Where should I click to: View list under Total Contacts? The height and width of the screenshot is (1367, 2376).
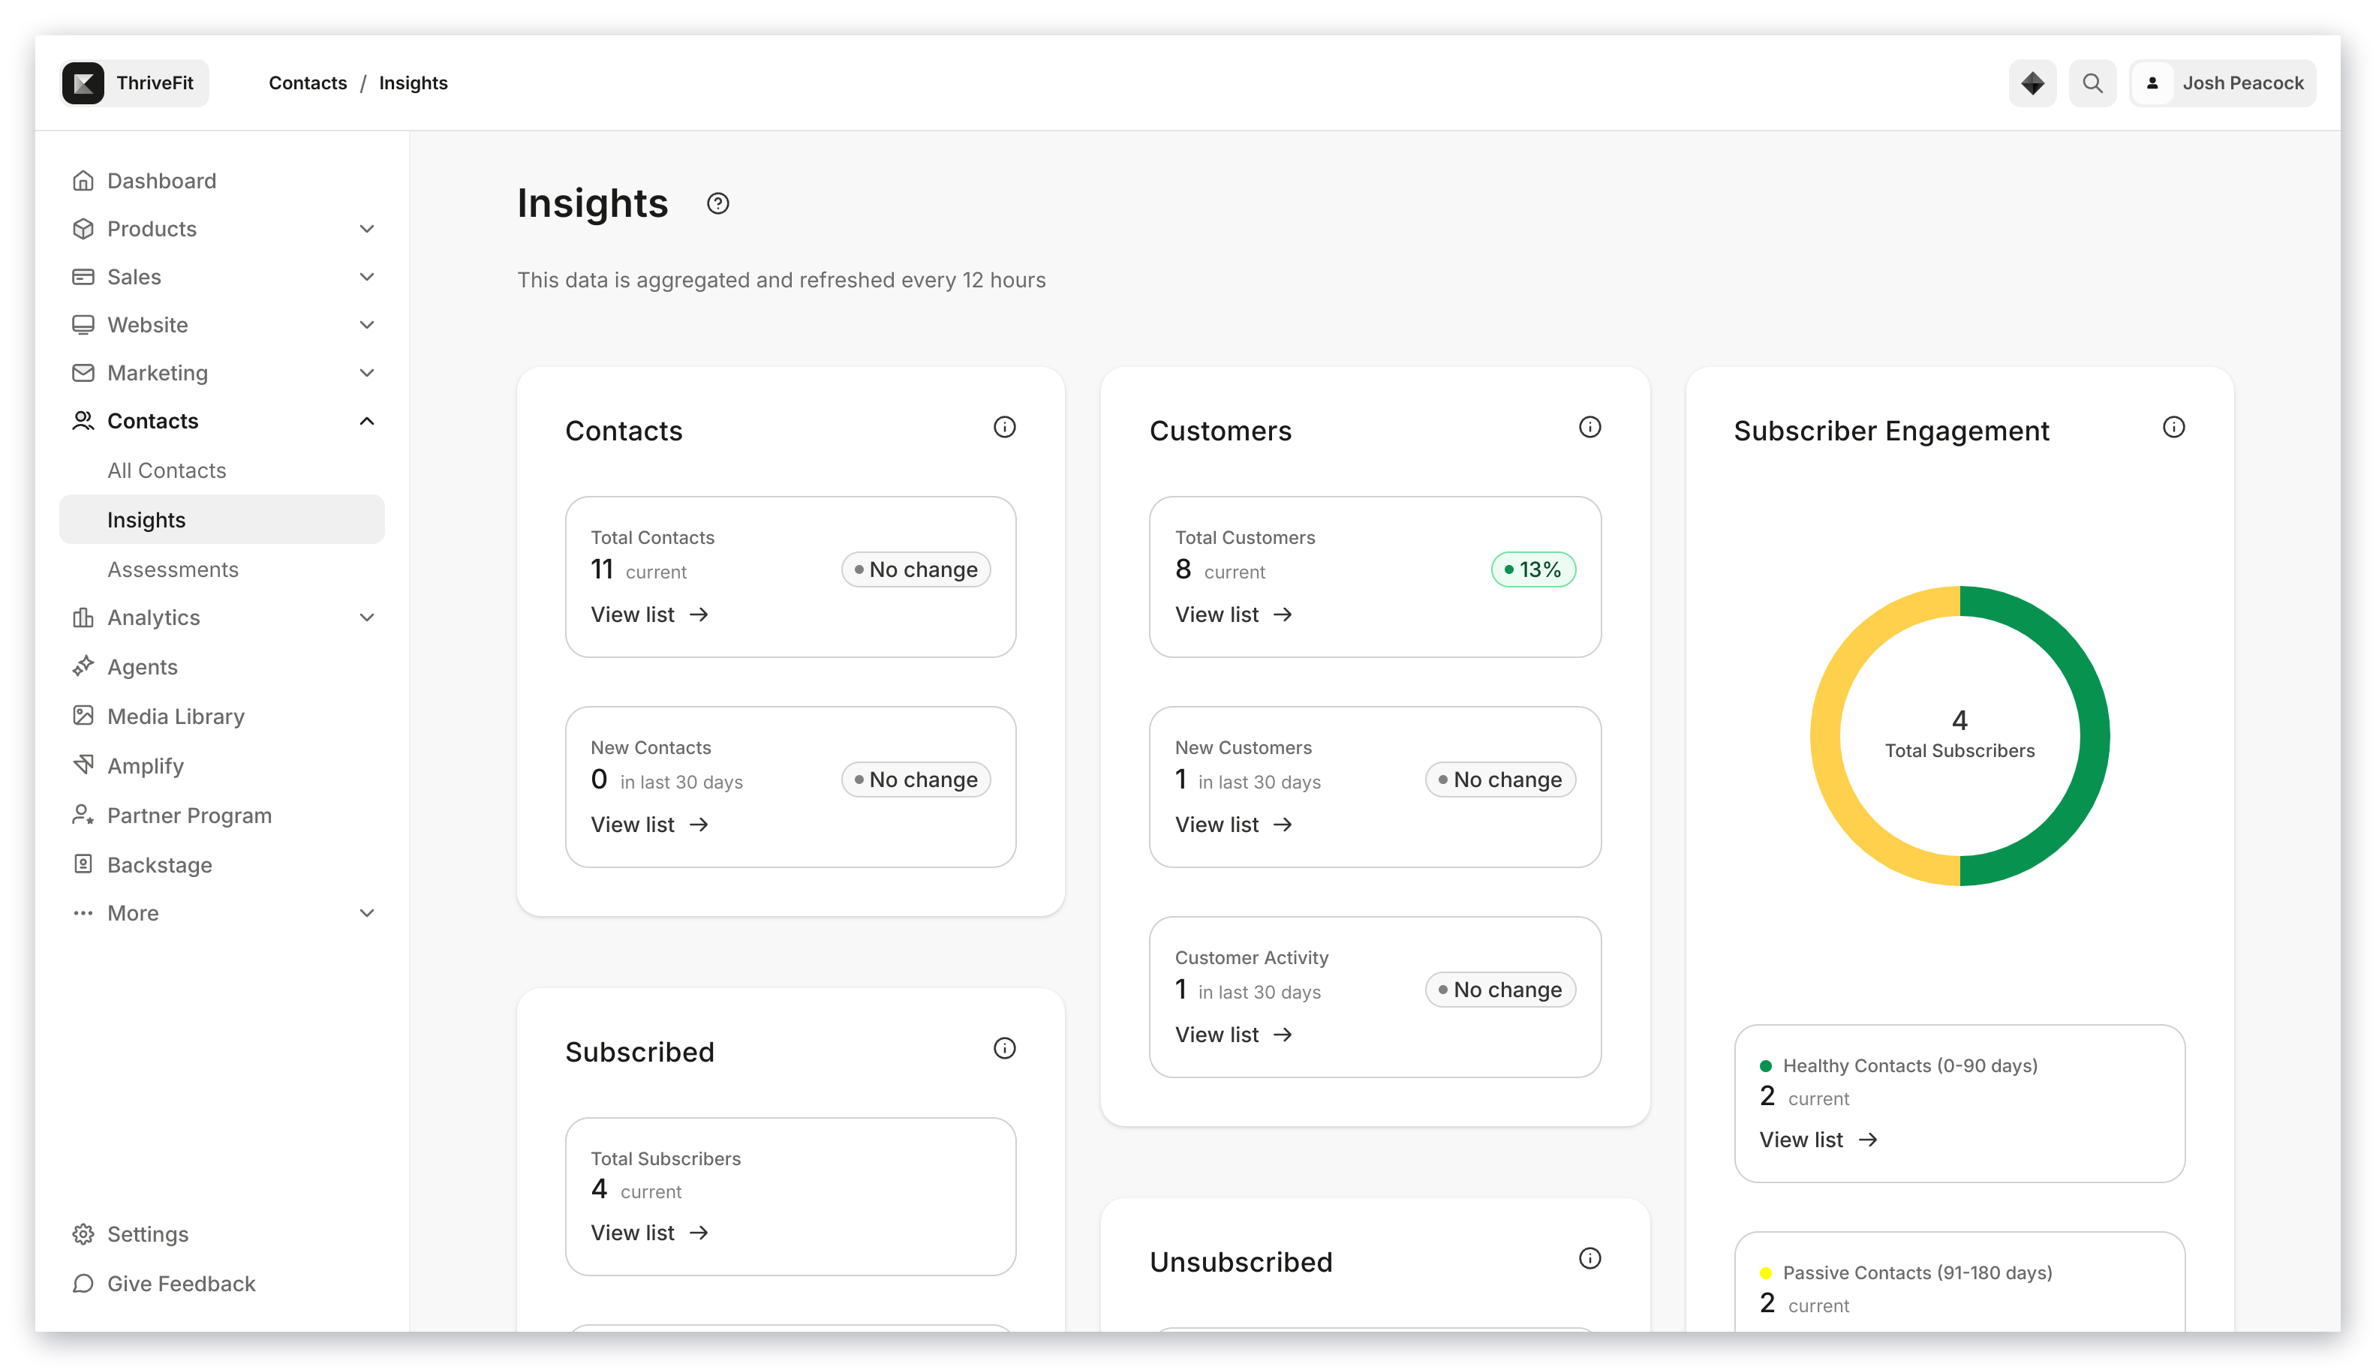click(x=649, y=614)
